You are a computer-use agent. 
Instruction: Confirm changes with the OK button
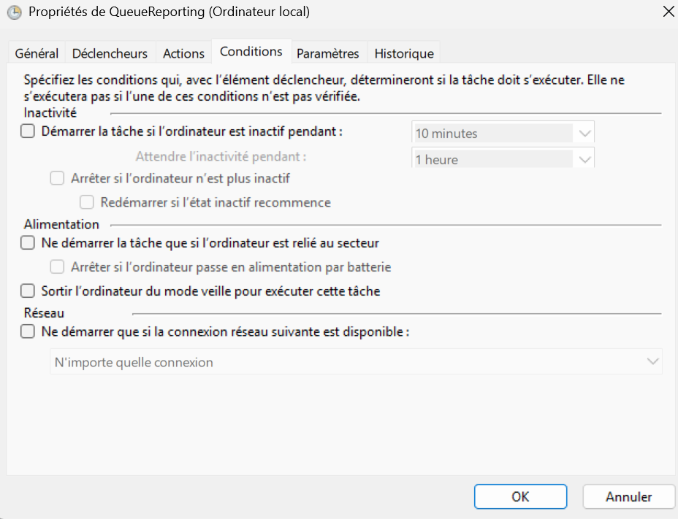click(520, 496)
